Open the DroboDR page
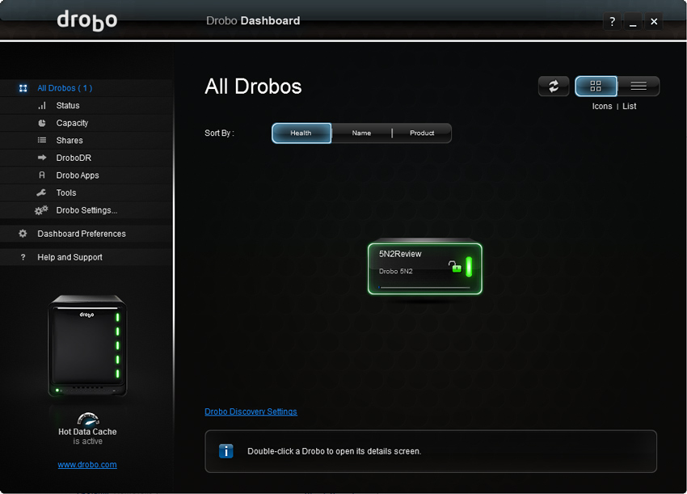This screenshot has height=494, width=687. pyautogui.click(x=74, y=158)
